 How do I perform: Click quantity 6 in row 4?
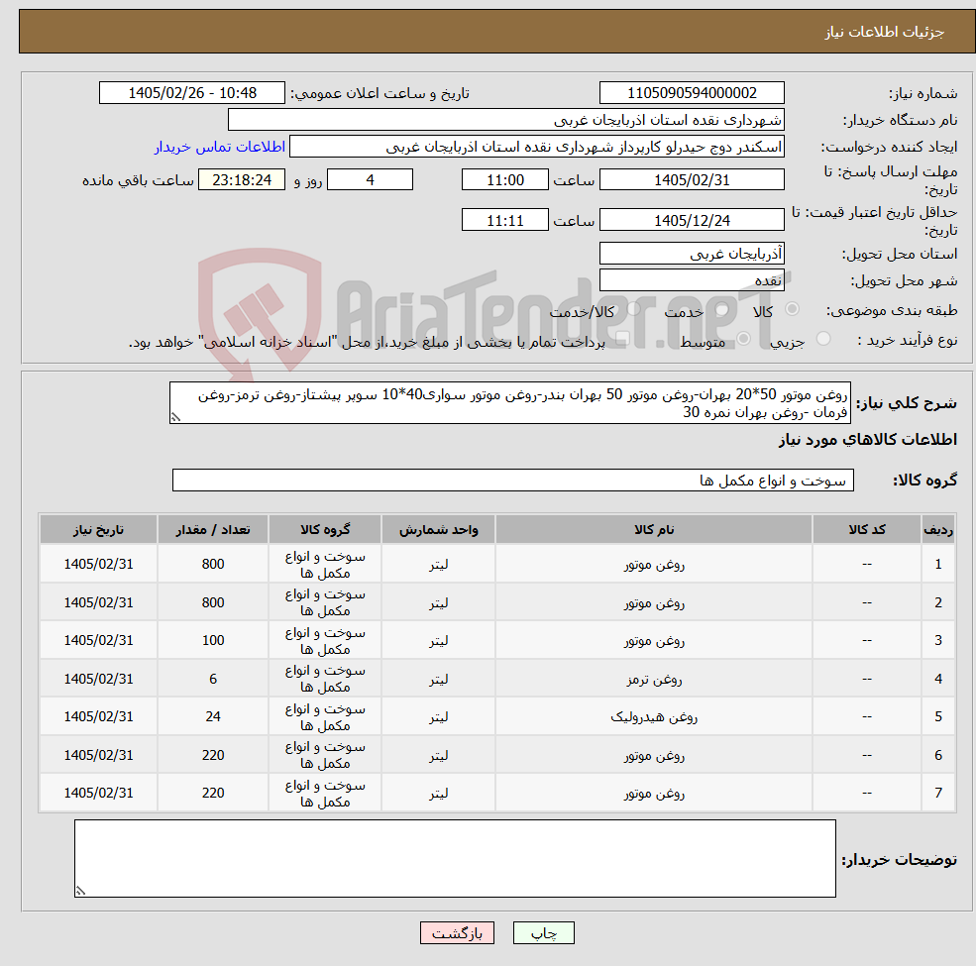tap(213, 679)
